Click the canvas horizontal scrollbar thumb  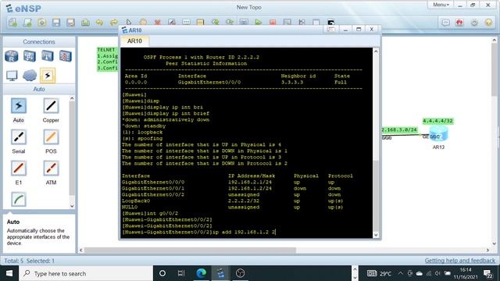click(x=190, y=251)
